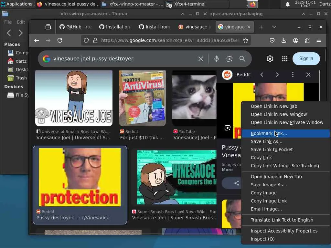Image resolution: width=331 pixels, height=248 pixels.
Task: Switch to the Installation tab
Action: [115, 27]
